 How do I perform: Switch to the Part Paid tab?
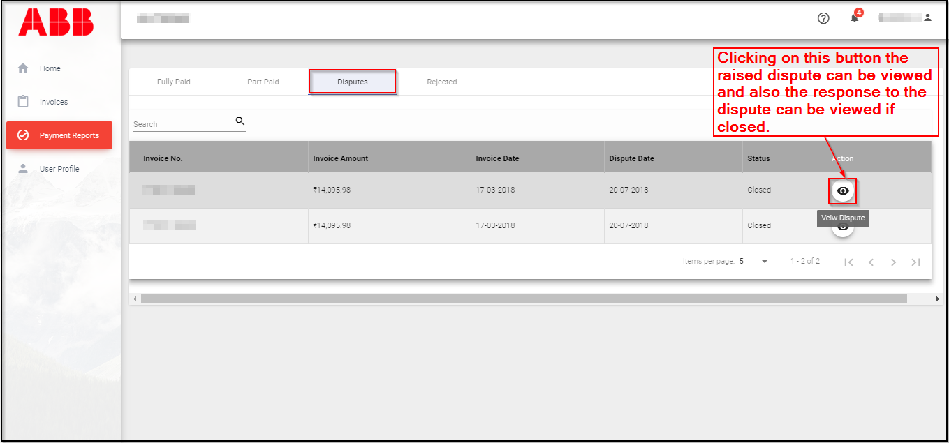point(263,82)
